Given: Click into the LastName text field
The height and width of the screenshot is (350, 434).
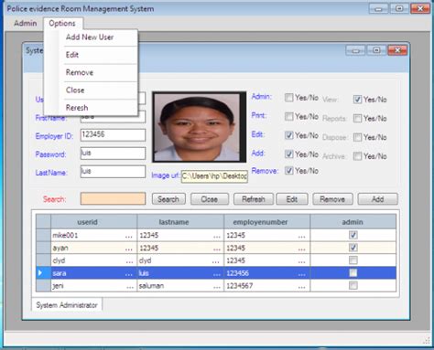Looking at the screenshot, I should click(113, 172).
